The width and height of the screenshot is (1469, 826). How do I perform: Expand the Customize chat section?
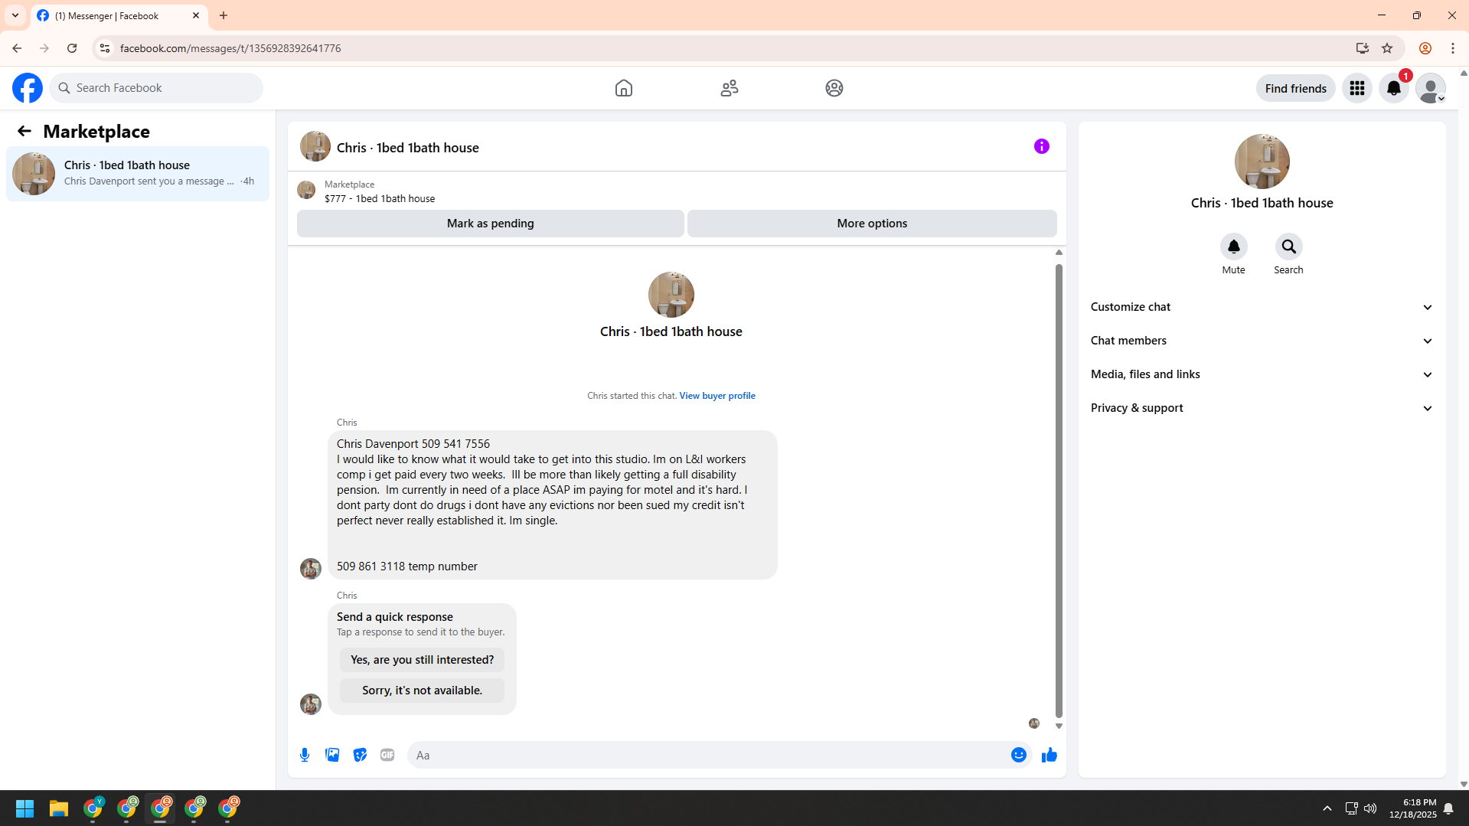click(x=1262, y=307)
